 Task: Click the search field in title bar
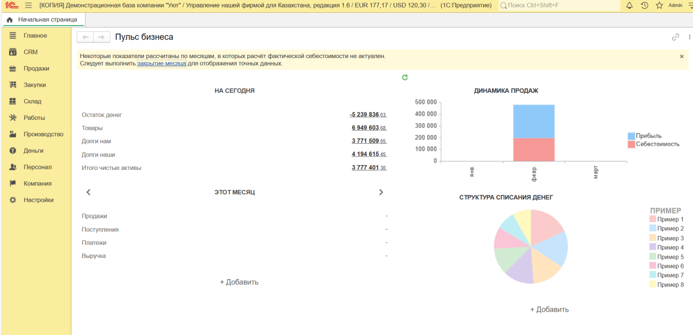click(559, 5)
